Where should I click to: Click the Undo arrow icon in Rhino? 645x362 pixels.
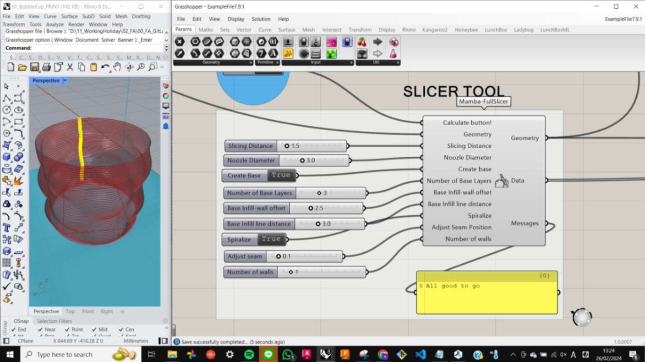105,67
